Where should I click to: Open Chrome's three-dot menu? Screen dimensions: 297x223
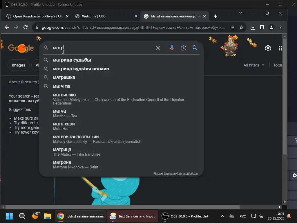tap(281, 28)
